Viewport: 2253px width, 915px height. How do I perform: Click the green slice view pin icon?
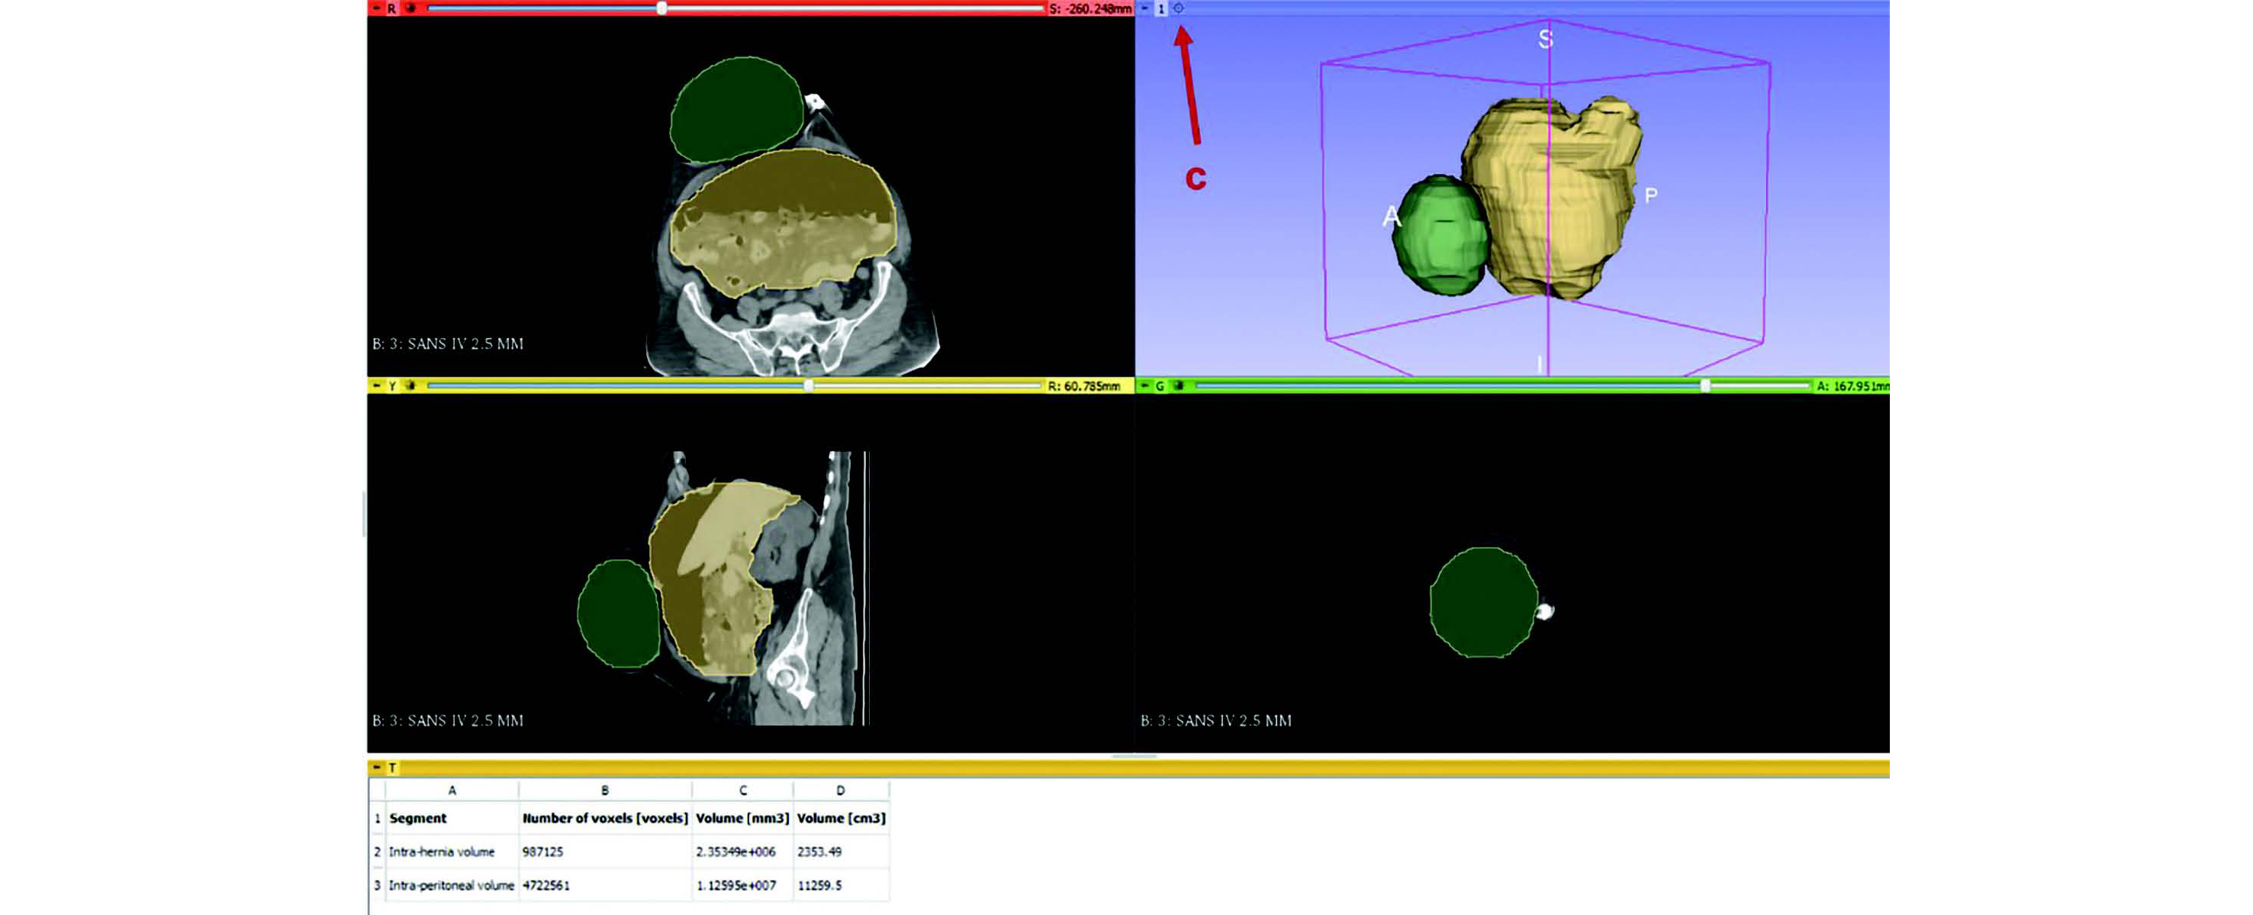click(1145, 386)
